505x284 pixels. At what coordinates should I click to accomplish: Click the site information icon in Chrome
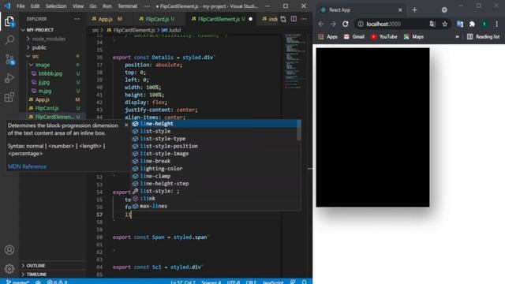coord(361,24)
